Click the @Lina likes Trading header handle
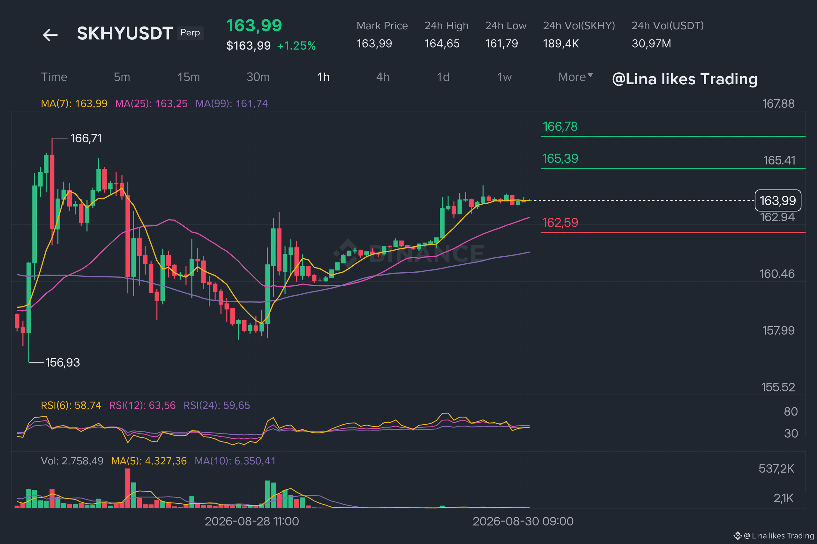This screenshot has height=544, width=817. point(685,79)
